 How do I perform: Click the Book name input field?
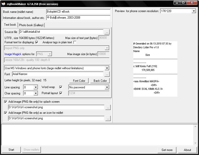[78, 12]
